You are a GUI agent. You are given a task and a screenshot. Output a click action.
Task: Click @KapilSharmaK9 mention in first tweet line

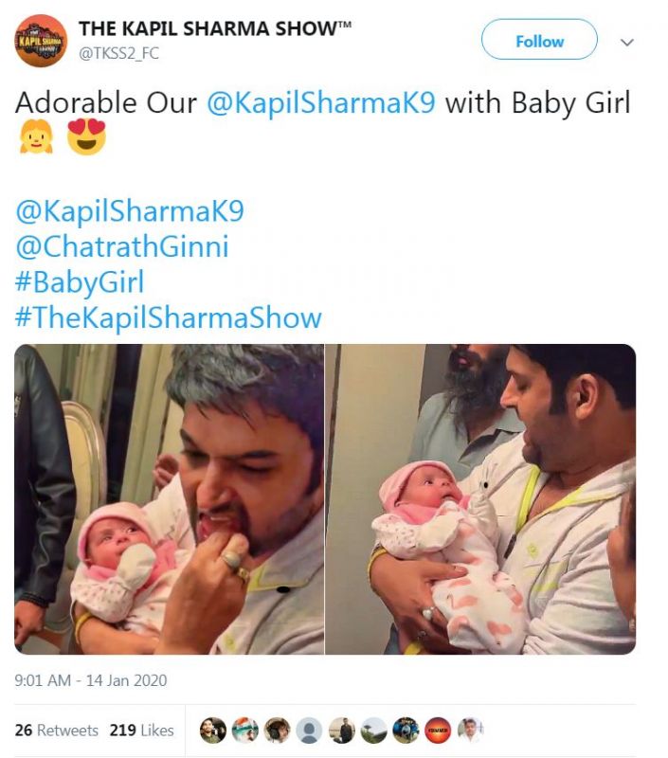click(x=321, y=103)
